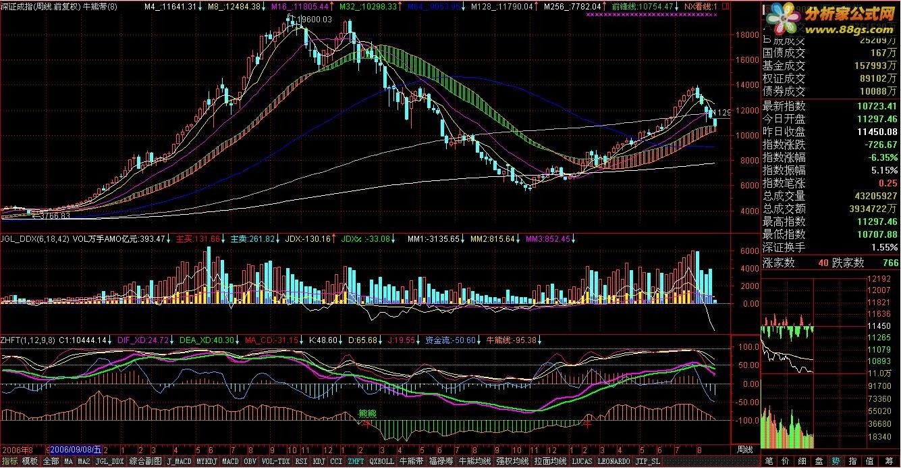Open the 强权均线 indicator tab
This screenshot has height=468, width=901.
[x=512, y=461]
